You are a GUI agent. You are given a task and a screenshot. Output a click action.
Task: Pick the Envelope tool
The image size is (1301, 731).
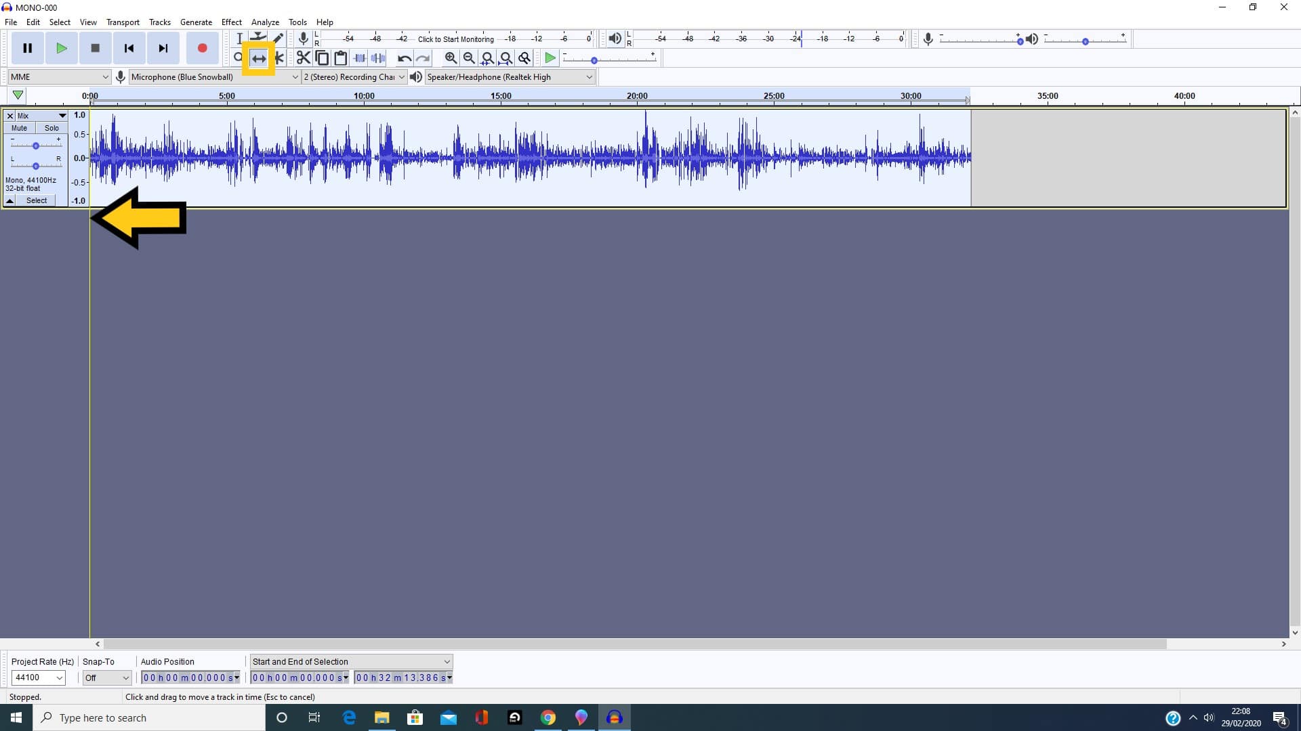click(259, 39)
